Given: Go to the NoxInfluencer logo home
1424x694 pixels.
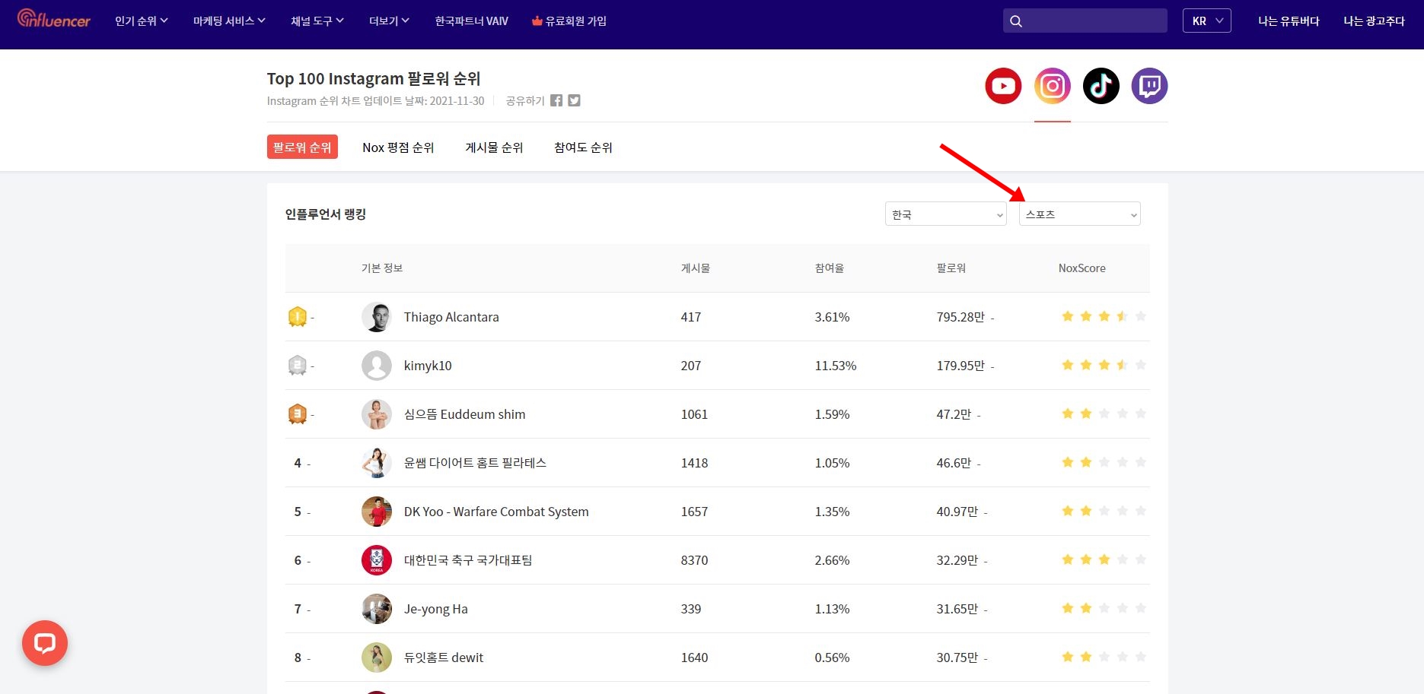Looking at the screenshot, I should tap(53, 19).
